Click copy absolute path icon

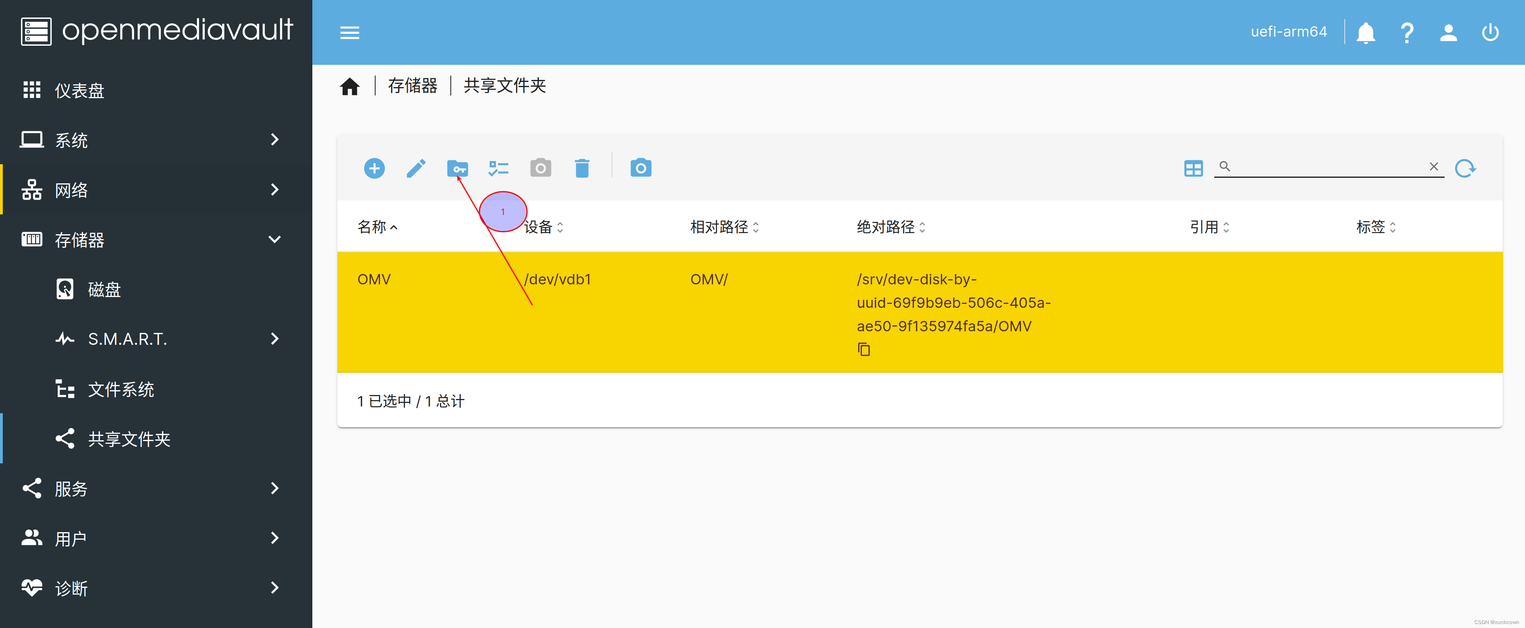864,350
